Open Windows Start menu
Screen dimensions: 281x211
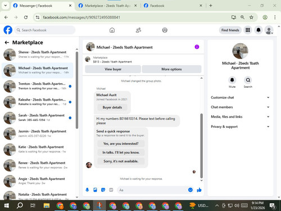coord(7,206)
